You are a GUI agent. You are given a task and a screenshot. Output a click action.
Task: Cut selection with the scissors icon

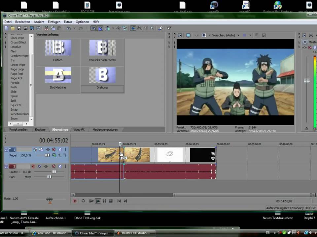click(x=47, y=28)
